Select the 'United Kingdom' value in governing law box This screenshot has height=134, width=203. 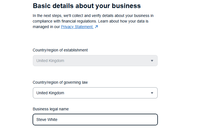(50, 93)
